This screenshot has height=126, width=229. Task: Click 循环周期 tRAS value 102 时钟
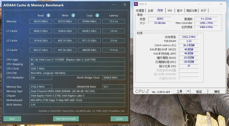click(189, 58)
